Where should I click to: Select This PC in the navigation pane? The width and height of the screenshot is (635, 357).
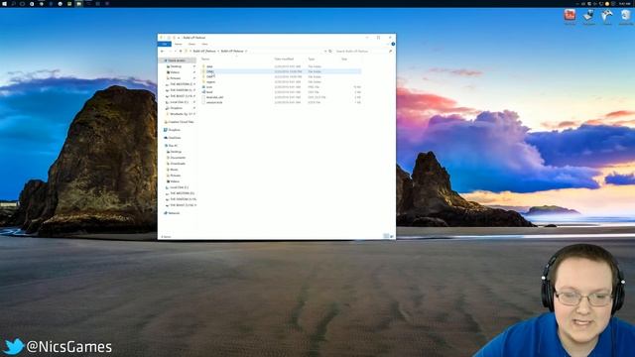[x=173, y=146]
